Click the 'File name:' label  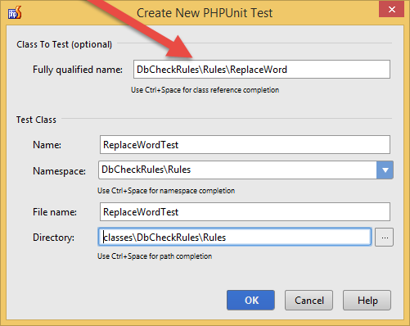tap(55, 212)
